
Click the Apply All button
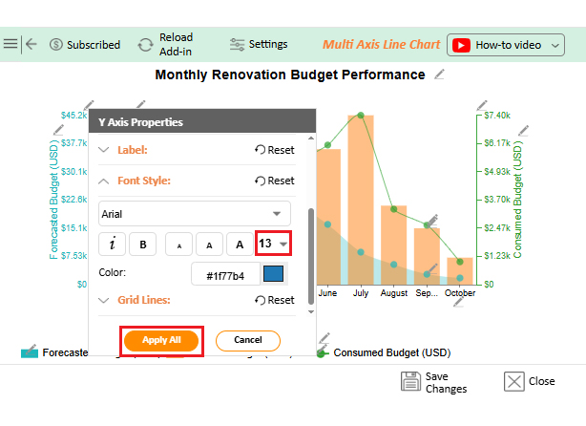click(161, 340)
